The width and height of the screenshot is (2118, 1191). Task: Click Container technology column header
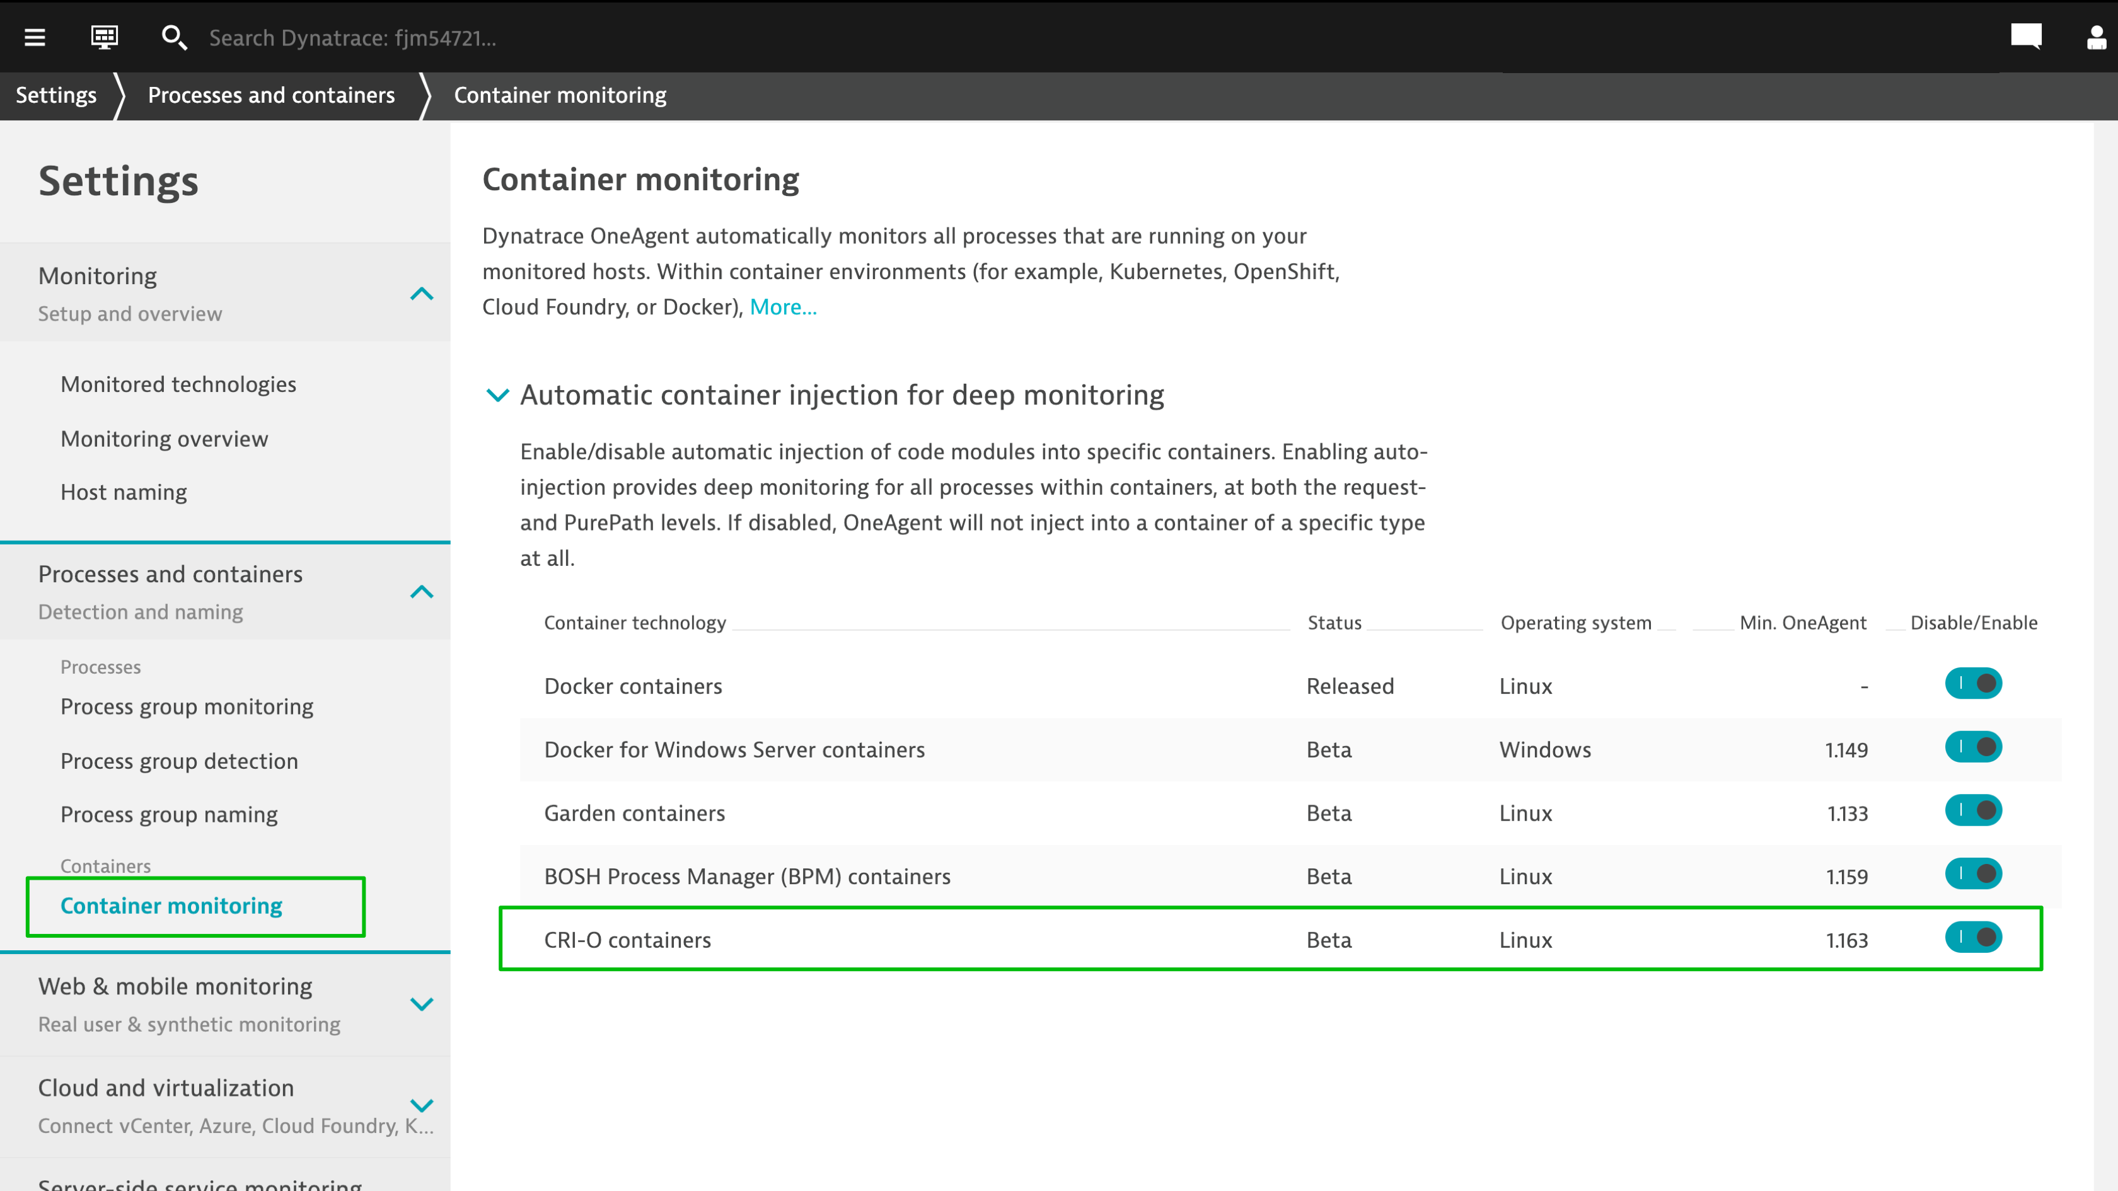635,623
